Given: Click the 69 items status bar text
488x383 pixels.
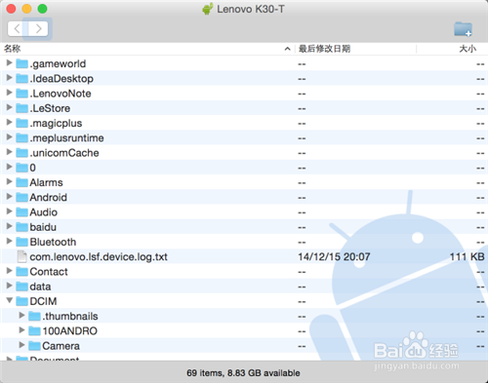Looking at the screenshot, I should coord(243,373).
